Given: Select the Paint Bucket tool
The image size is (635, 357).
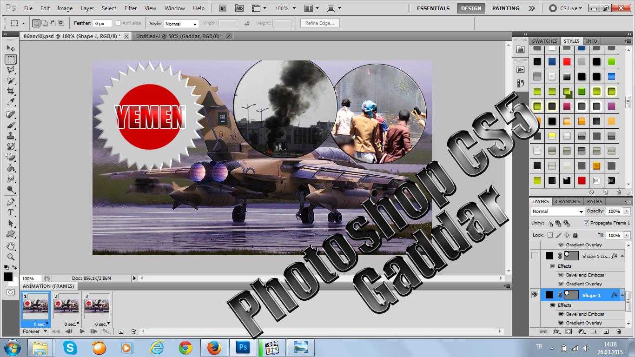Looking at the screenshot, I should (x=11, y=168).
